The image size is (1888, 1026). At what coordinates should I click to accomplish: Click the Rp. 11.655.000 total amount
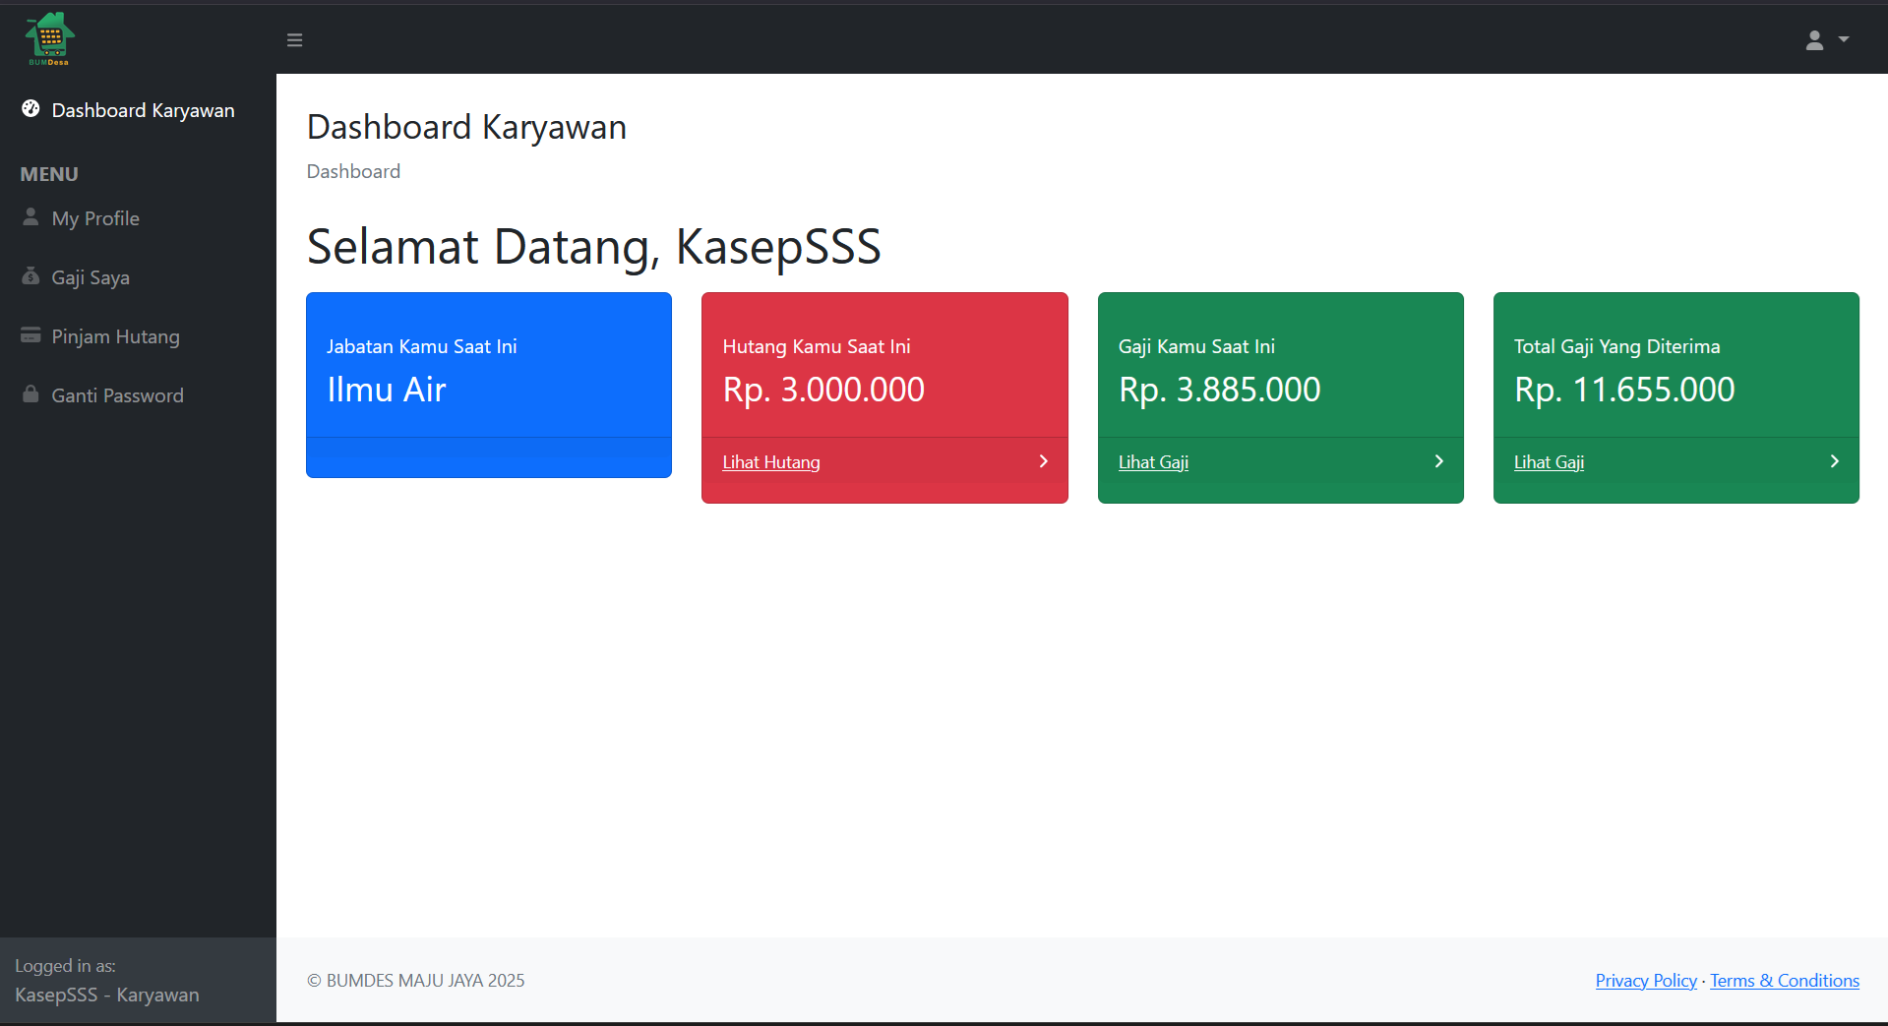(1624, 390)
